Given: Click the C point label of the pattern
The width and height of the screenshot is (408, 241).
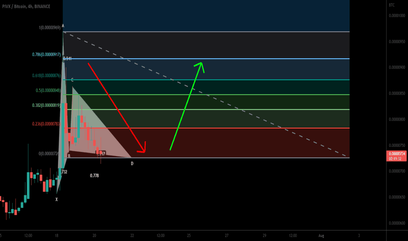Looking at the screenshot, I should point(72,80).
